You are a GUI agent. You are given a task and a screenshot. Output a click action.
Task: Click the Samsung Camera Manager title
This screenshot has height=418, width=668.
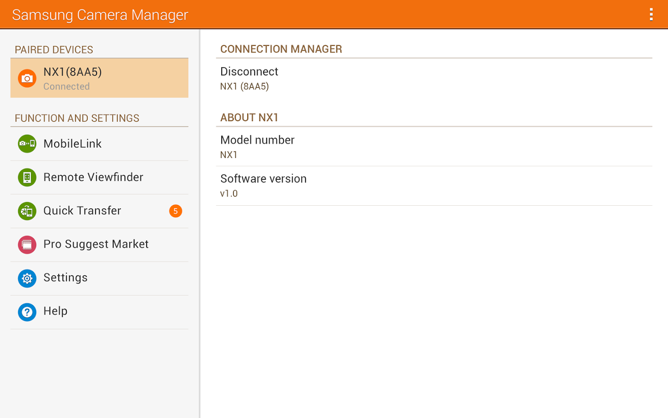coord(100,15)
